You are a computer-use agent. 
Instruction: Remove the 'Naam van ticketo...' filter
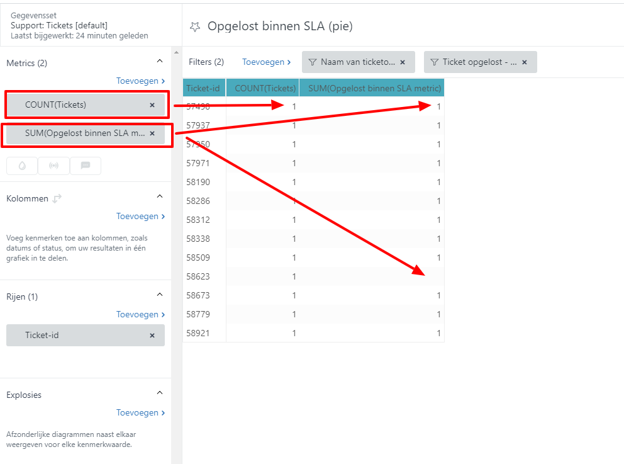pos(403,62)
